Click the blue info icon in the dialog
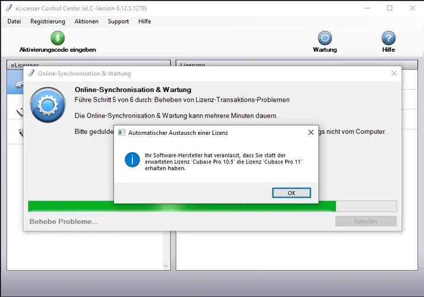The height and width of the screenshot is (297, 424). click(x=132, y=160)
